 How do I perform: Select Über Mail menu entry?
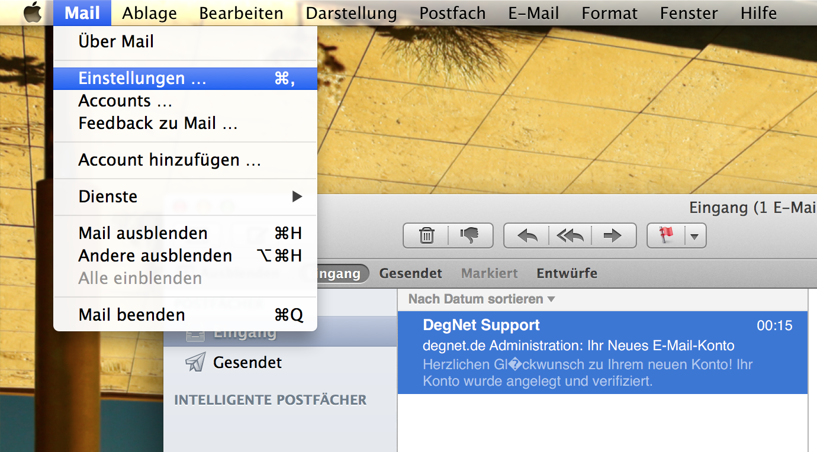185,41
